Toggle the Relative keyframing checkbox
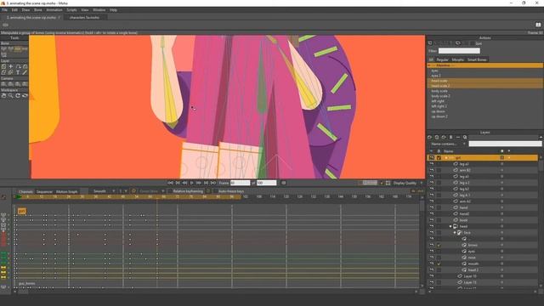The height and width of the screenshot is (306, 544). point(170,191)
